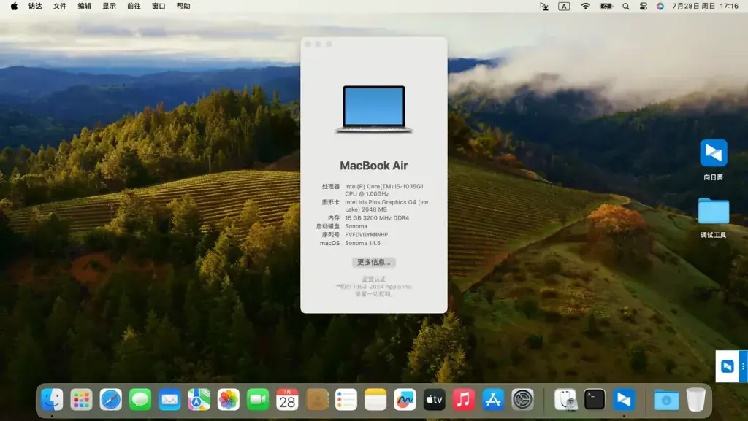The width and height of the screenshot is (748, 421).
Task: Open Trash in the Dock
Action: 695,399
